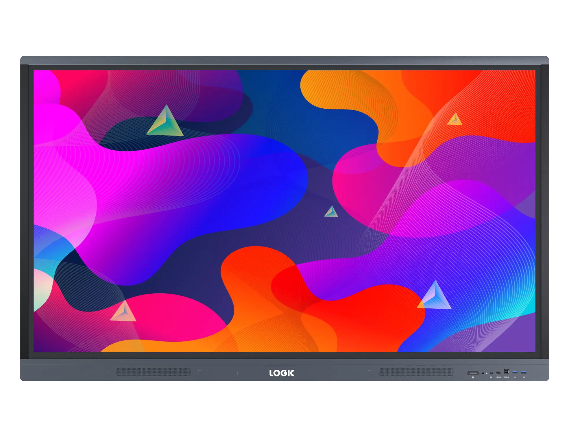Click the left blue USB 3.0 port
The height and width of the screenshot is (437, 569).
515,372
